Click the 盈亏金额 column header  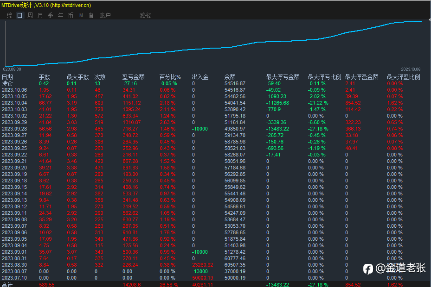pyautogui.click(x=133, y=77)
